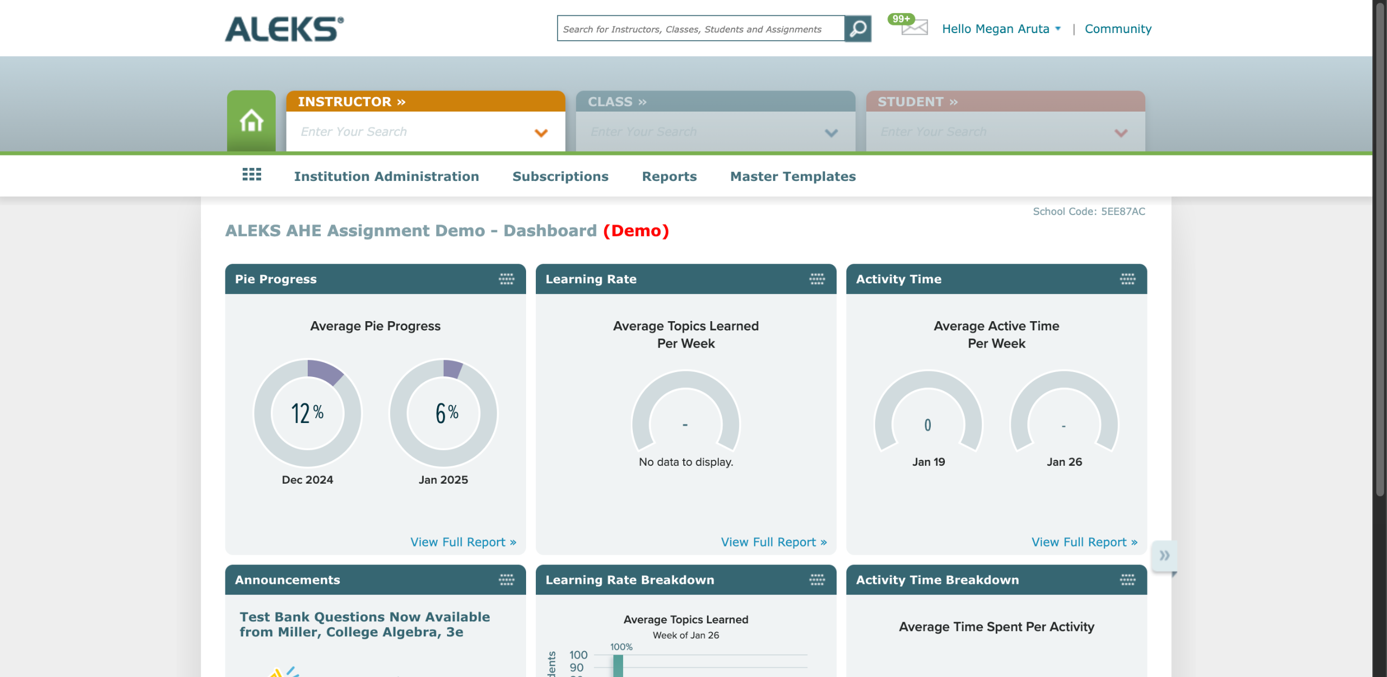Open Activity Time Breakdown tile options icon
Viewport: 1387px width, 677px height.
coord(1127,580)
